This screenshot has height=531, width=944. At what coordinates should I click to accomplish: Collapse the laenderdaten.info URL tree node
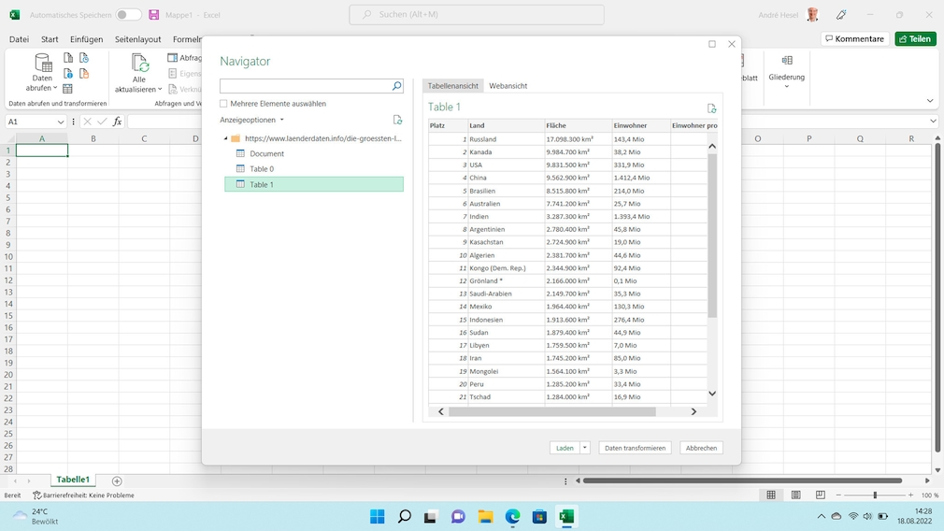tap(225, 138)
